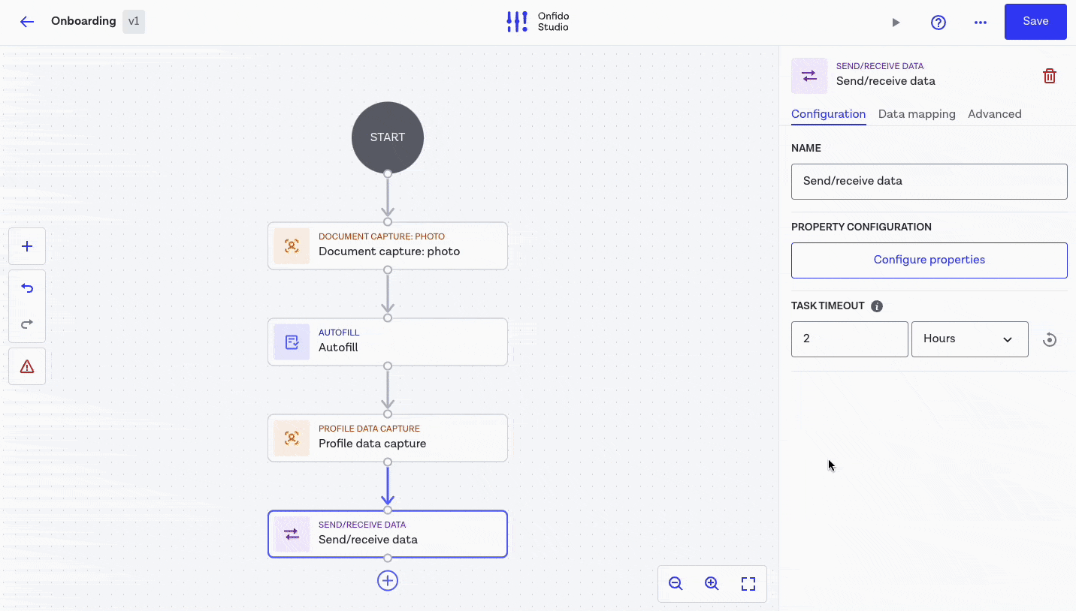1076x611 pixels.
Task: Click the Name input field
Action: tap(929, 181)
